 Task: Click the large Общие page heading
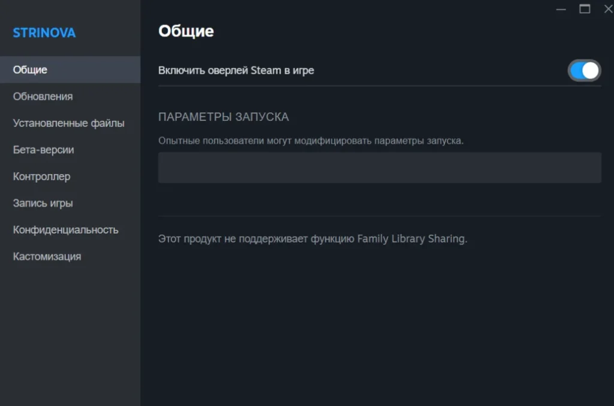click(186, 31)
